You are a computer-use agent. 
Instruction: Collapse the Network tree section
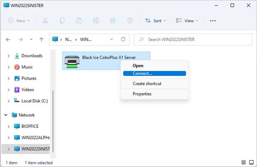(6, 115)
